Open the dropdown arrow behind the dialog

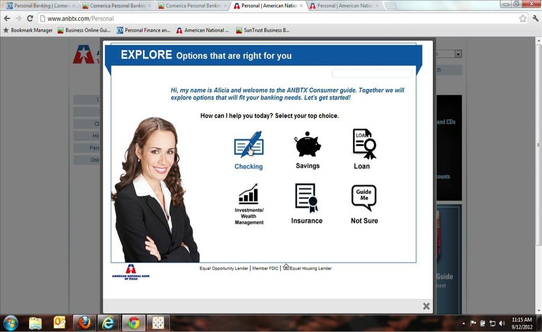458,54
